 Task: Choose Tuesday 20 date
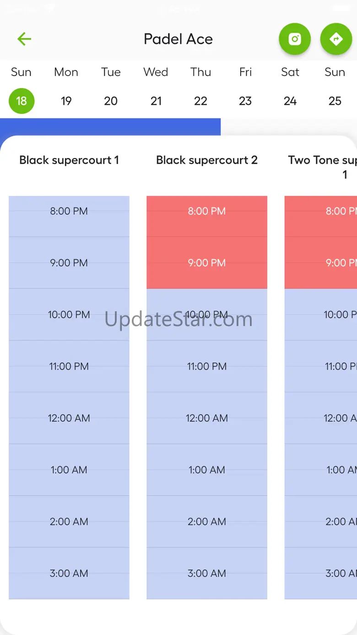point(111,101)
